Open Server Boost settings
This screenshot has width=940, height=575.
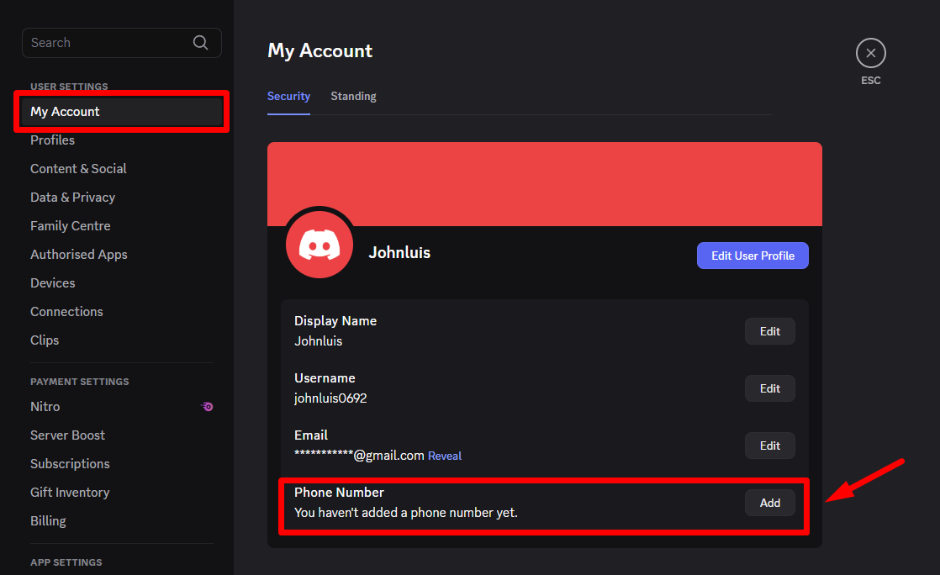tap(68, 435)
